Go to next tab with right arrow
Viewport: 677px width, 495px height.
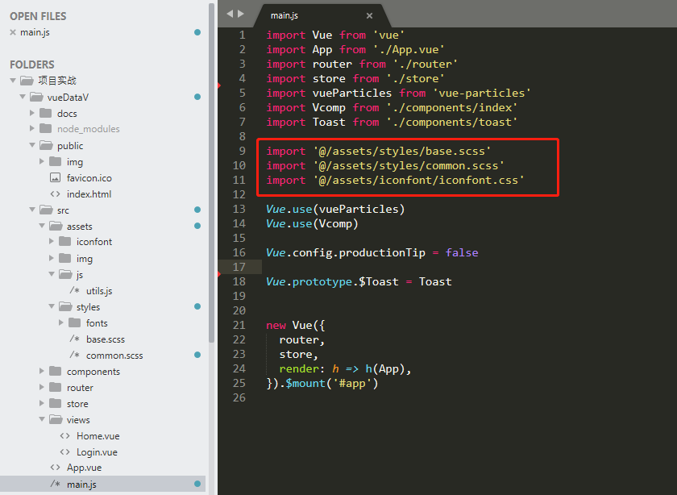(241, 14)
